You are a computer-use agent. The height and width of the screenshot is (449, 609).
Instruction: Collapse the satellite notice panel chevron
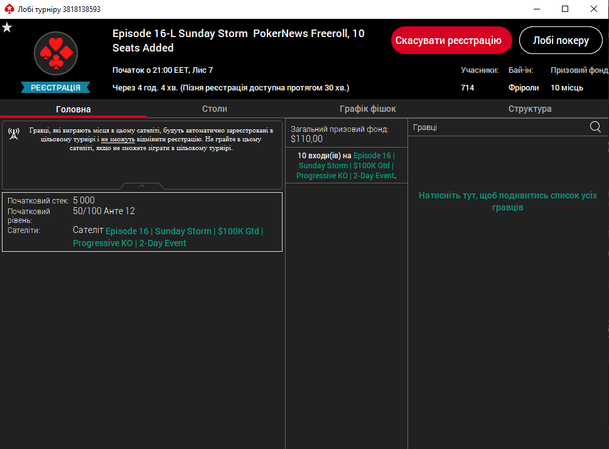142,186
